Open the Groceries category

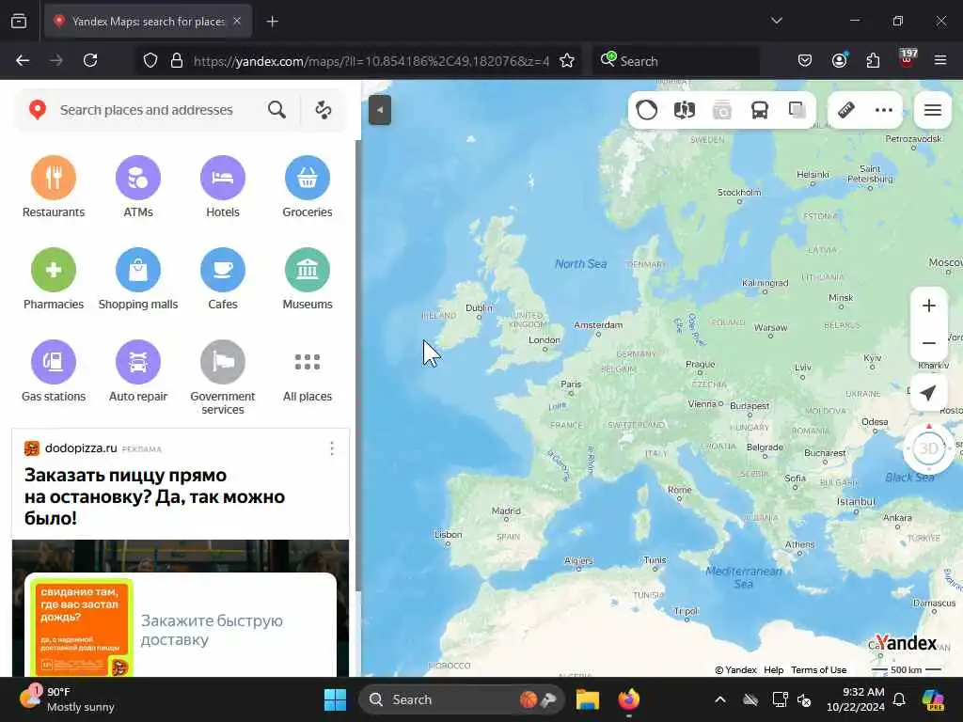pyautogui.click(x=308, y=187)
